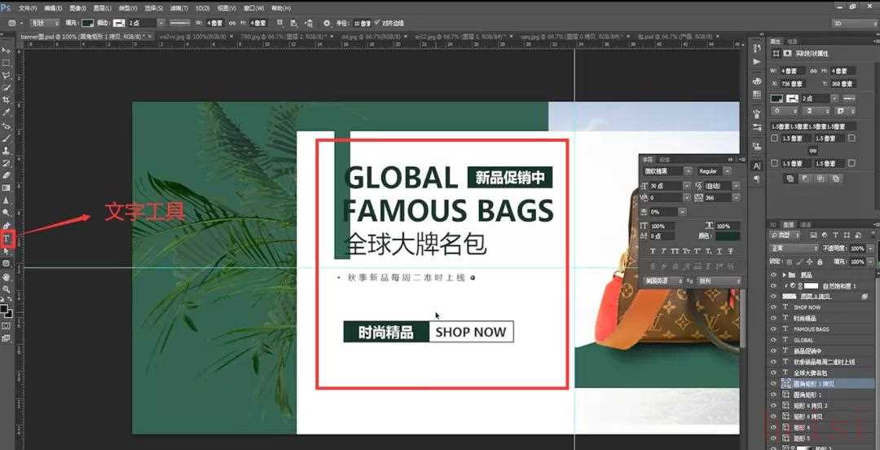
Task: Switch to the vs2vv.jpg document tab
Action: tap(177, 37)
